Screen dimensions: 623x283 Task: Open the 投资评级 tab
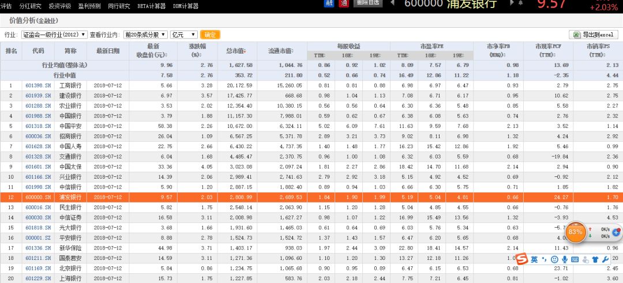coord(60,6)
